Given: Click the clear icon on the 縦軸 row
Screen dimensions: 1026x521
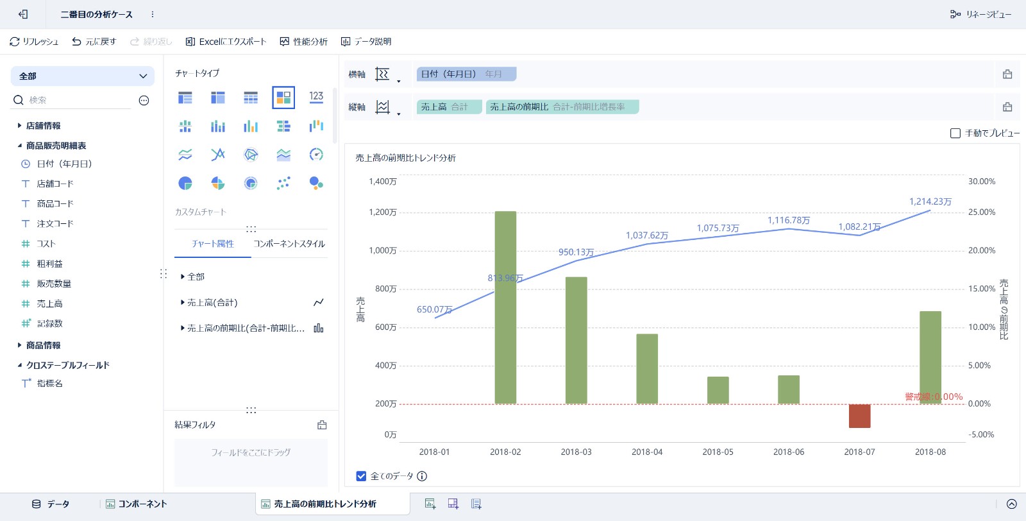Looking at the screenshot, I should tap(1007, 107).
